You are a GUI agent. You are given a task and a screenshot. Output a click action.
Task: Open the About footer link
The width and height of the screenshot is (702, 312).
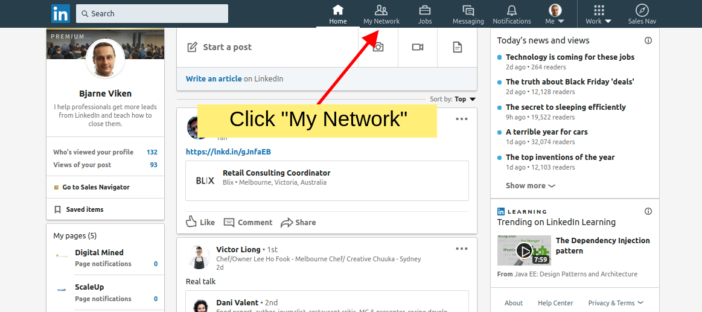(514, 303)
